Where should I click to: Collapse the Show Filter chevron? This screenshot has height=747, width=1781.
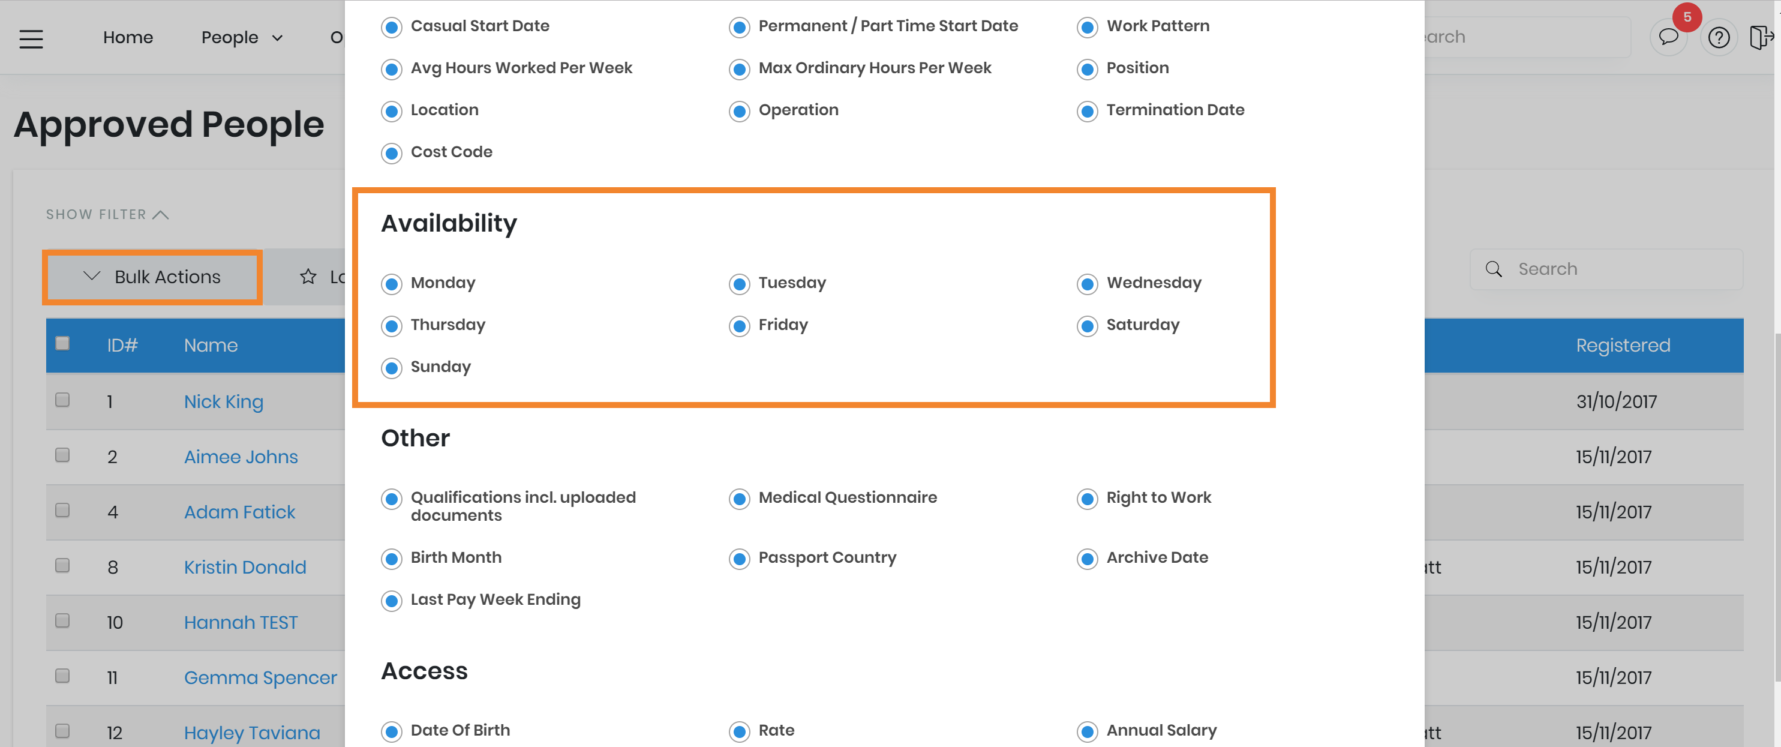160,214
